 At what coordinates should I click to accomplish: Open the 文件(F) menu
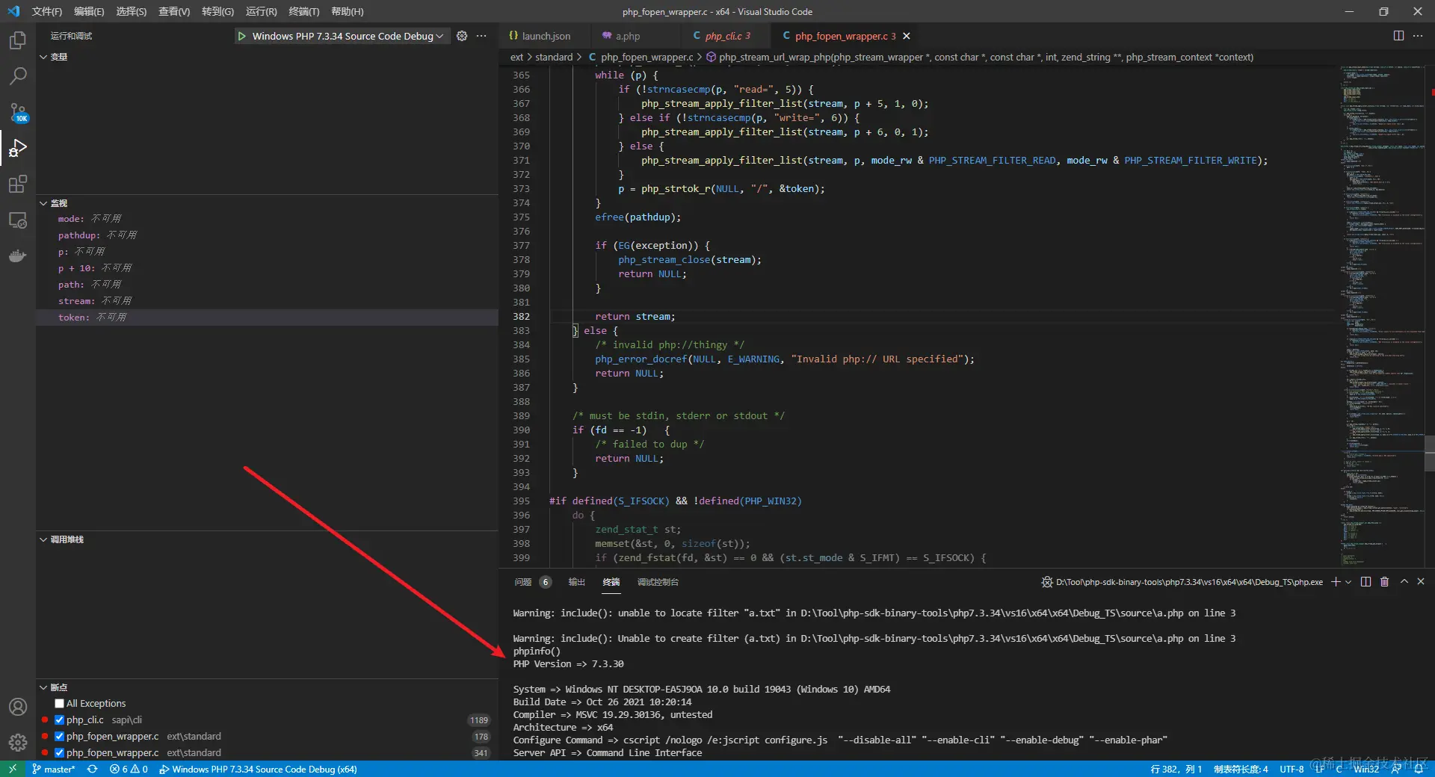point(46,11)
